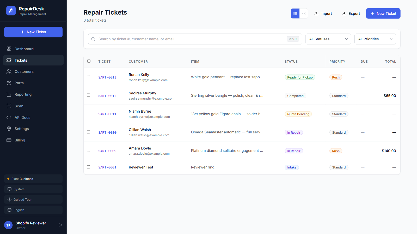Navigate to Reporting
The height and width of the screenshot is (234, 417).
[x=33, y=94]
